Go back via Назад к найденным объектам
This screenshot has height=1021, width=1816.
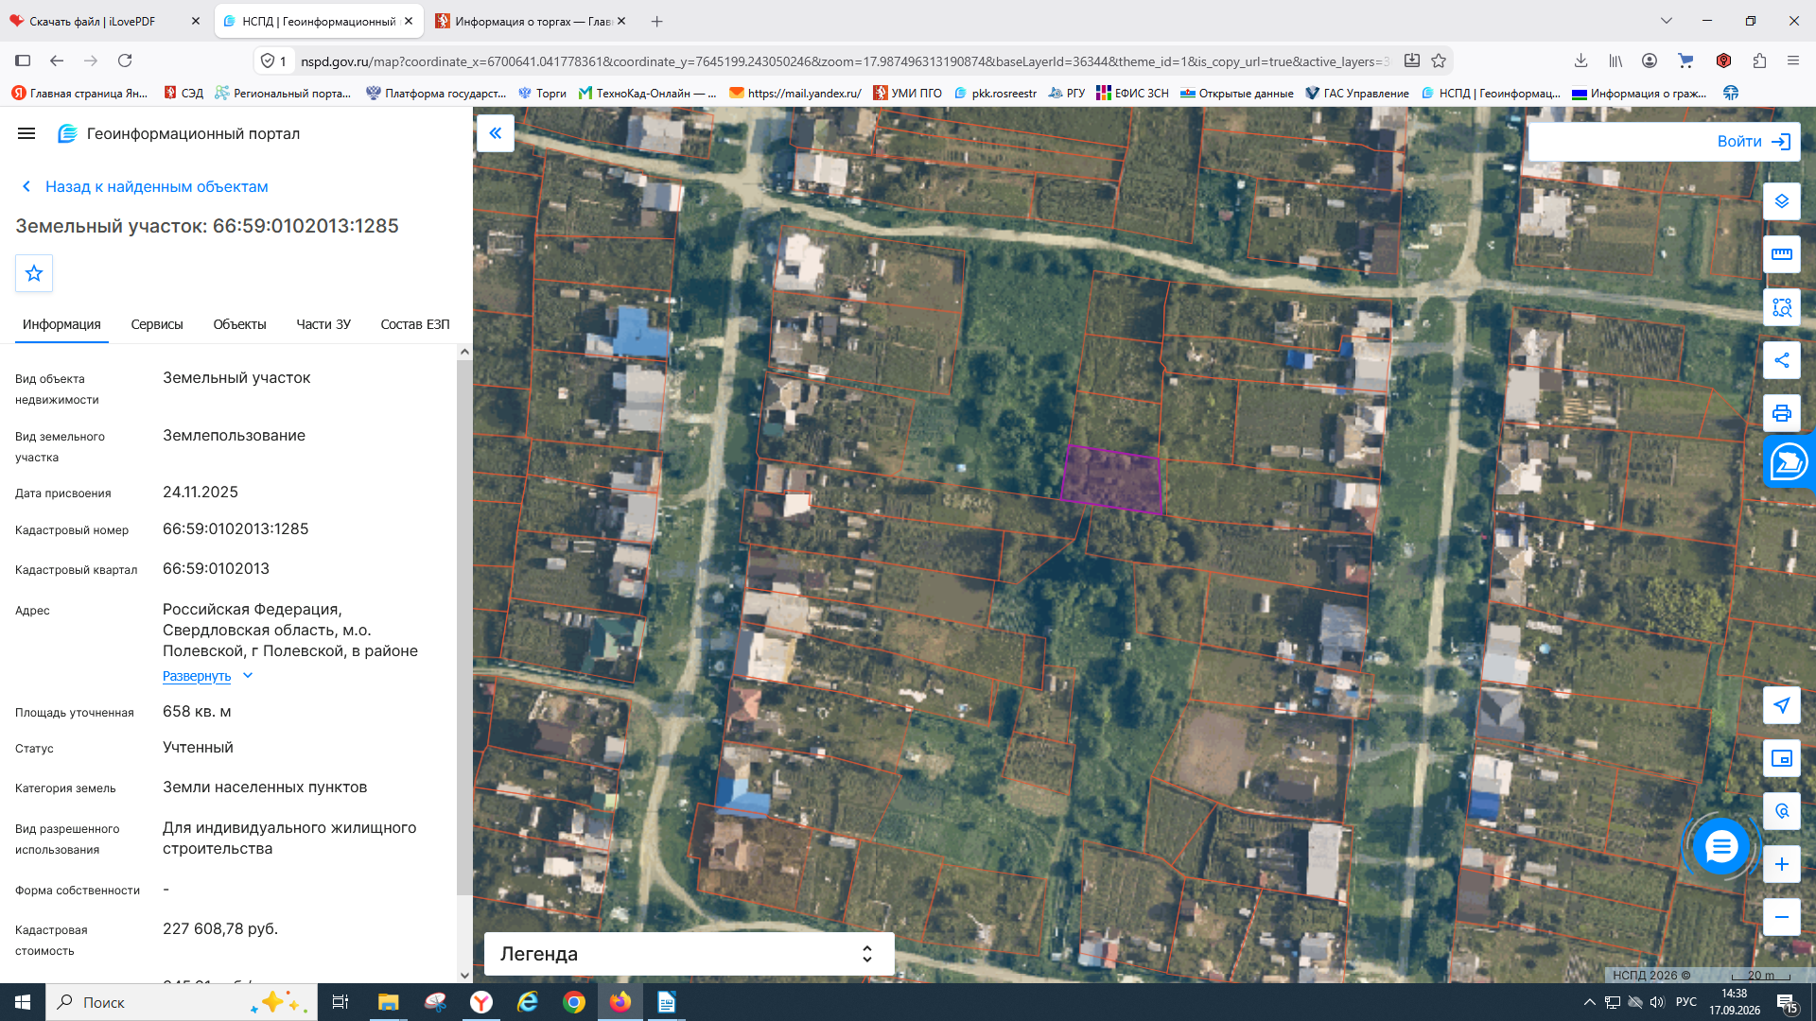tap(146, 186)
